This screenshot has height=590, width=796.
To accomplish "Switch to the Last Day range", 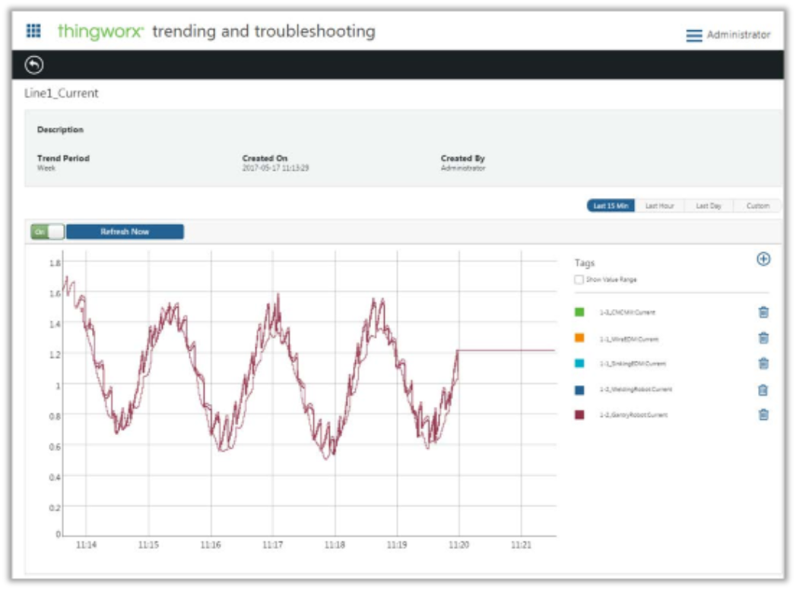I will (x=708, y=206).
